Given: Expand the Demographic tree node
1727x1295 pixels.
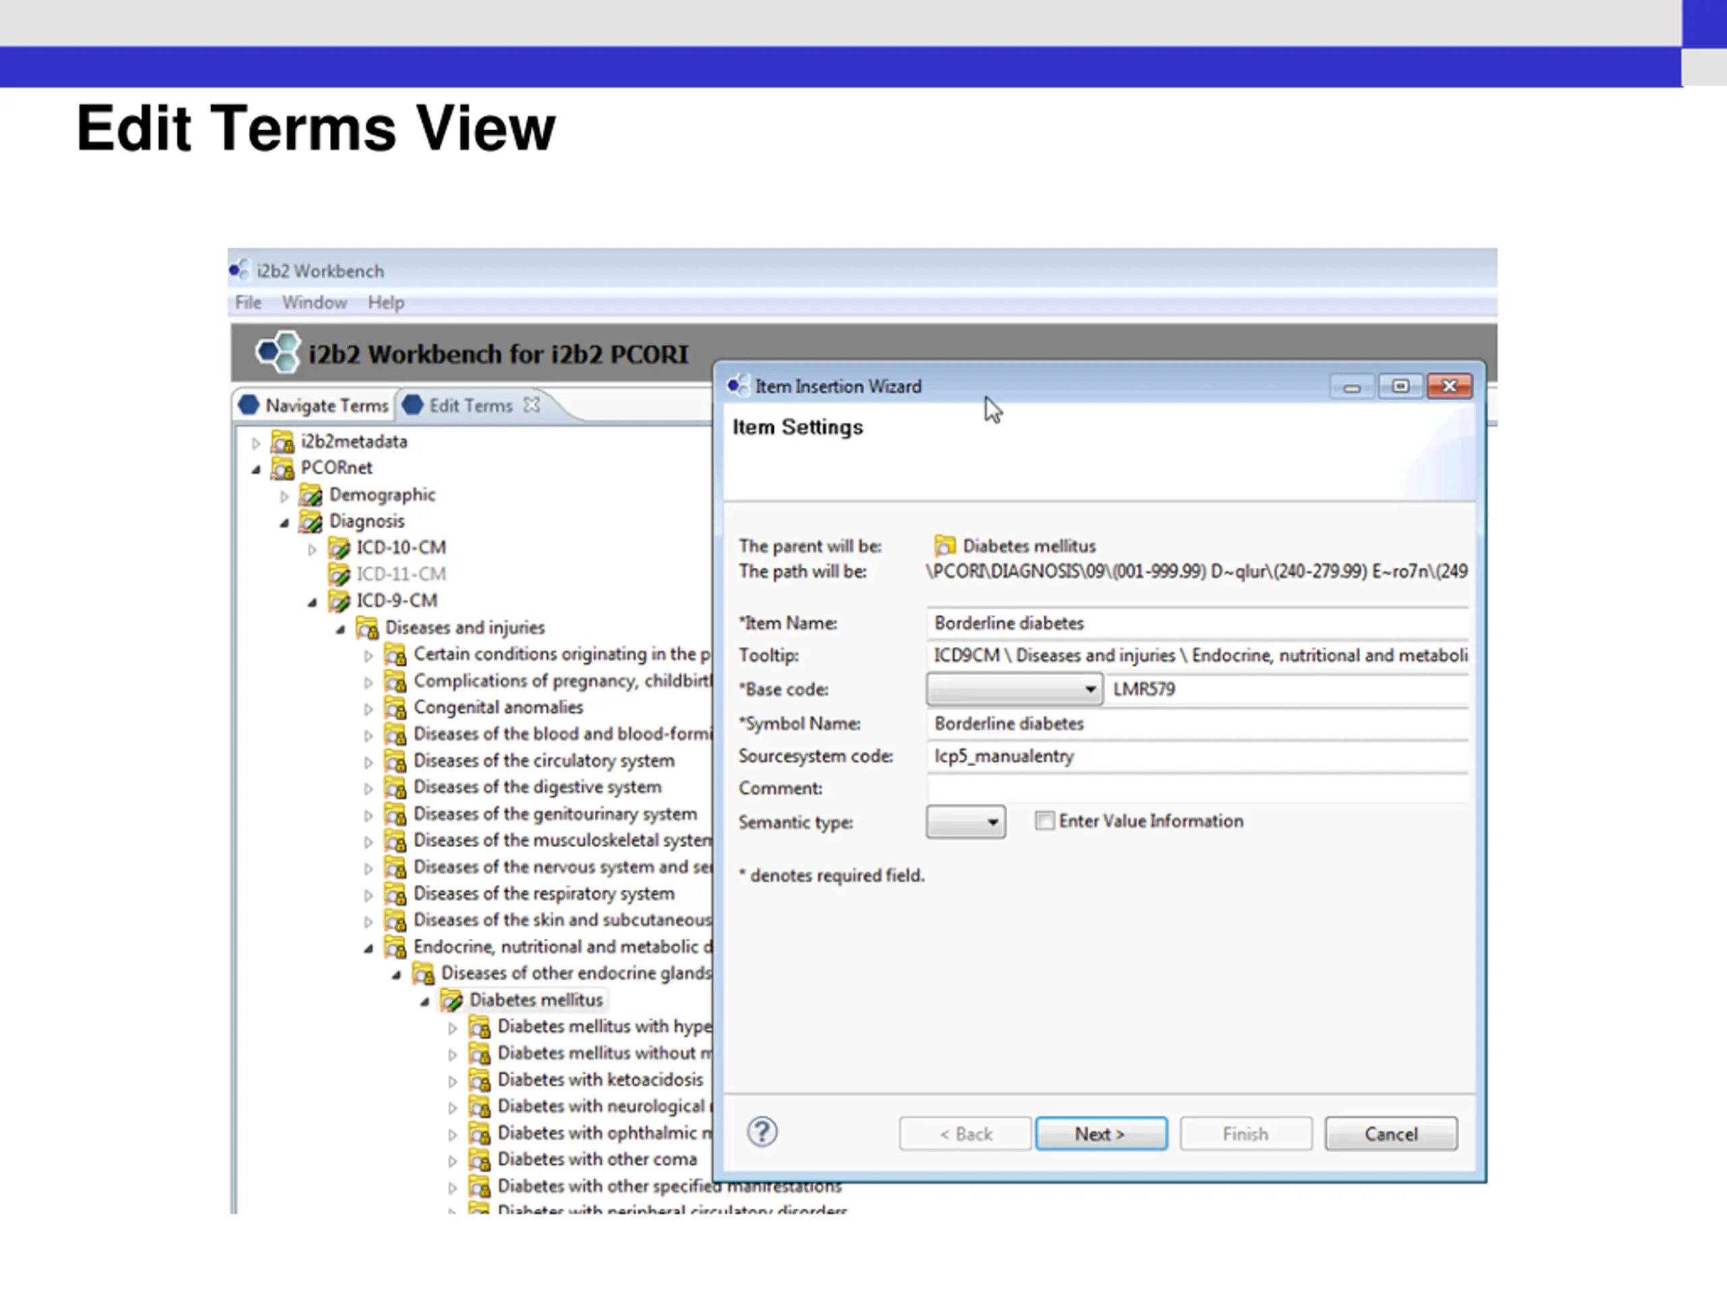Looking at the screenshot, I should [284, 496].
